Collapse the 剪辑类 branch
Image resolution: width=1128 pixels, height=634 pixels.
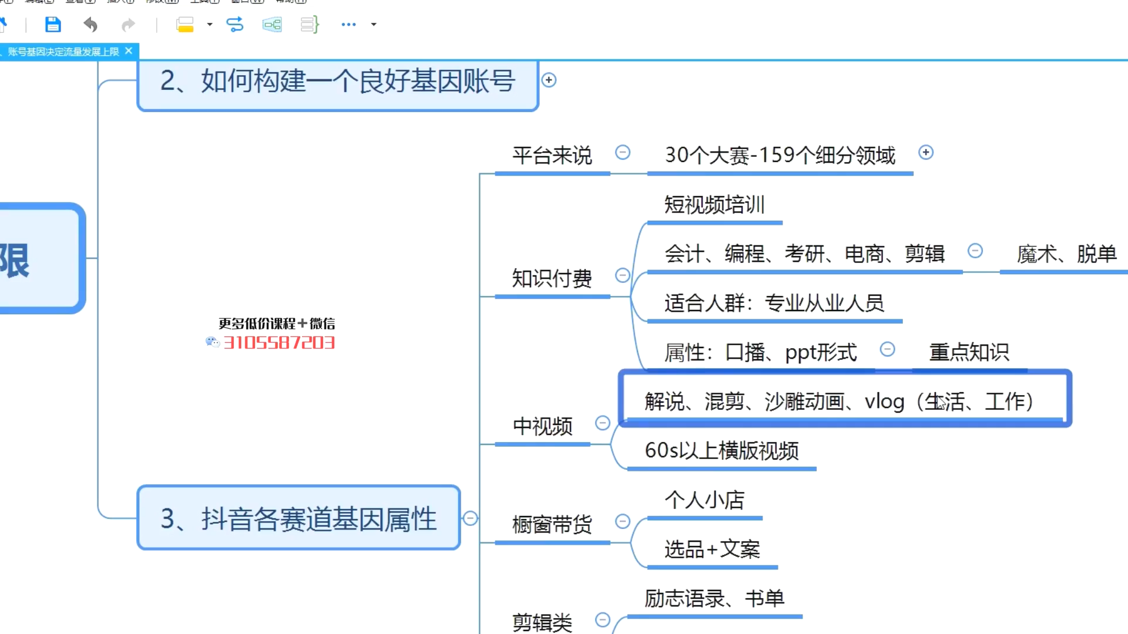click(603, 620)
